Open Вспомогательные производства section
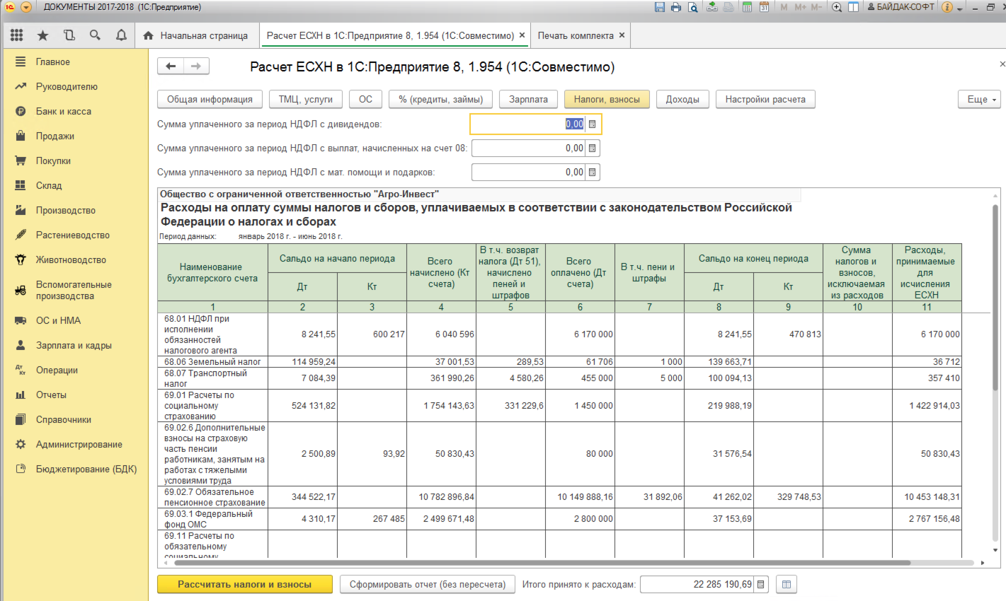The width and height of the screenshot is (1006, 601). point(74,291)
